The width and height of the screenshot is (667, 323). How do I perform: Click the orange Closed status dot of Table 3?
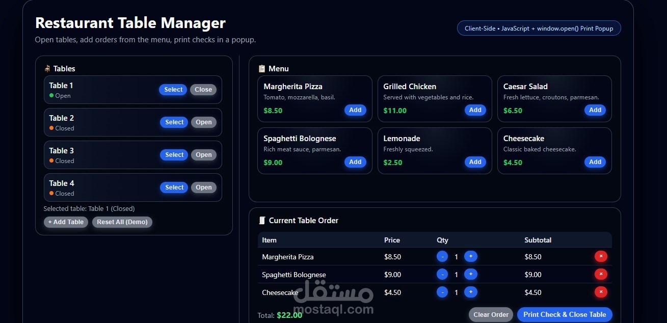tap(51, 160)
